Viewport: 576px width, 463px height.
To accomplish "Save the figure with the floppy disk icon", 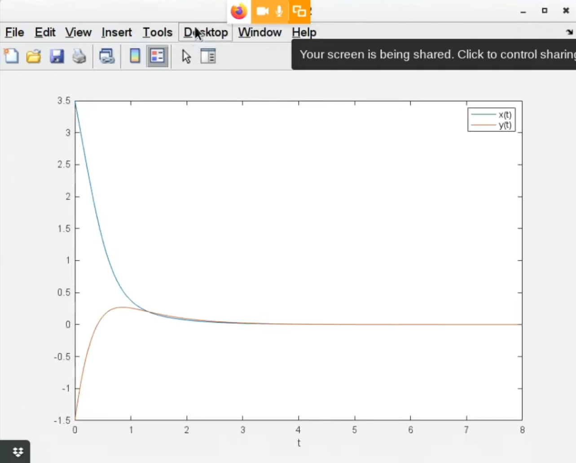I will (x=57, y=56).
